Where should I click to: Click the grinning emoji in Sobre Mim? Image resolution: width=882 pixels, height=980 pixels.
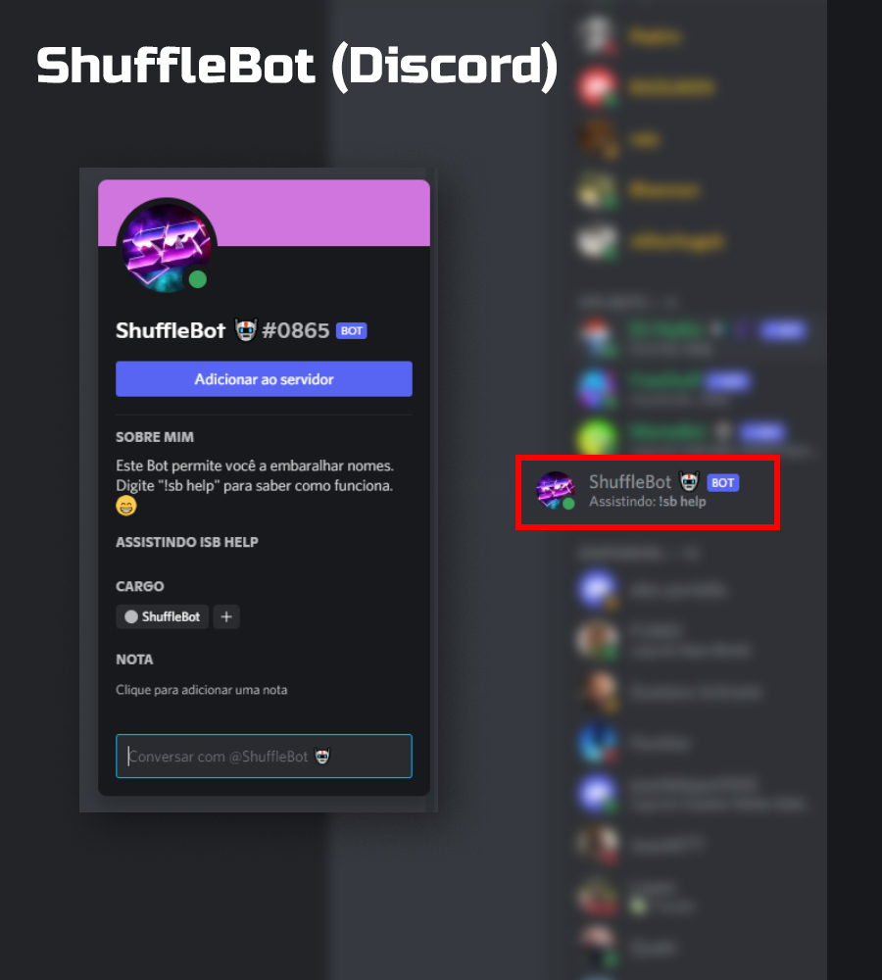(x=126, y=506)
